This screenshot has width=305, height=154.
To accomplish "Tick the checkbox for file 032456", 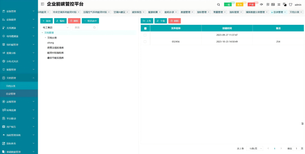I will [145, 42].
